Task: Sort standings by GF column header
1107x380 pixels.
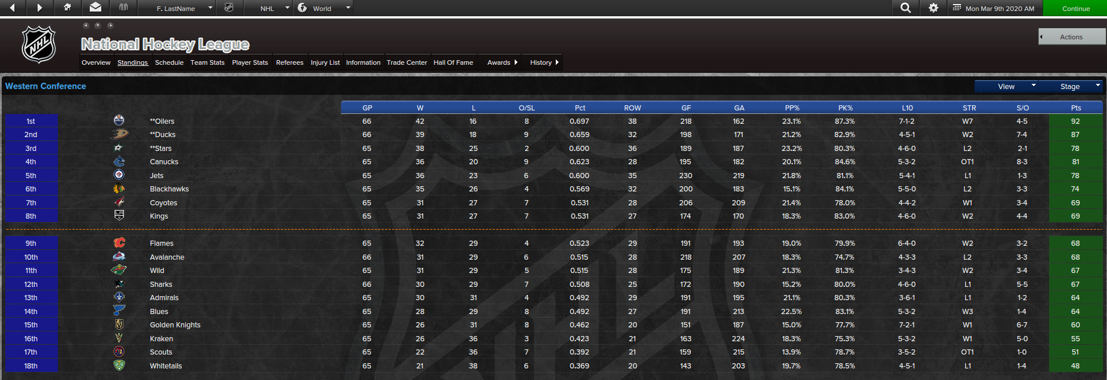Action: click(x=686, y=108)
